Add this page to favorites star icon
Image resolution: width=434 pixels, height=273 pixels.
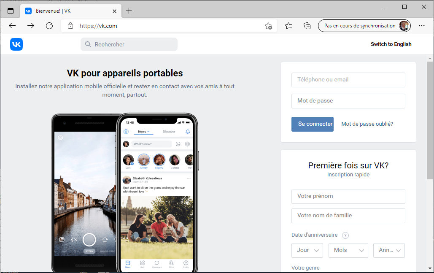click(268, 26)
